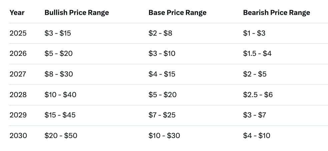This screenshot has width=328, height=151.
Task: Click the Base Price Range header
Action: (x=177, y=13)
